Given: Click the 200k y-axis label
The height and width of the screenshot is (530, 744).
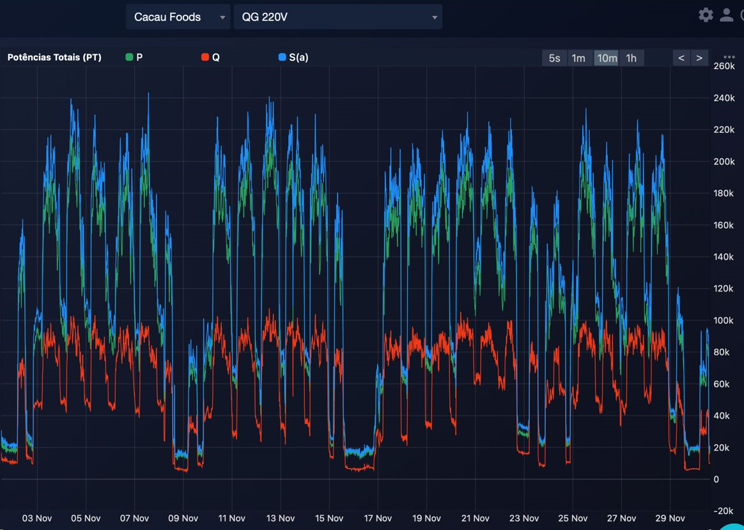Looking at the screenshot, I should point(724,161).
